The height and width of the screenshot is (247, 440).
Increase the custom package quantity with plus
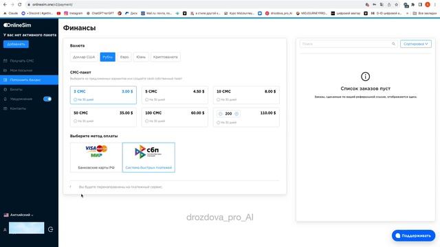tap(236, 114)
